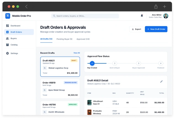Click the Zenith Wholesale building icon
The width and height of the screenshot is (175, 119).
click(x=45, y=112)
